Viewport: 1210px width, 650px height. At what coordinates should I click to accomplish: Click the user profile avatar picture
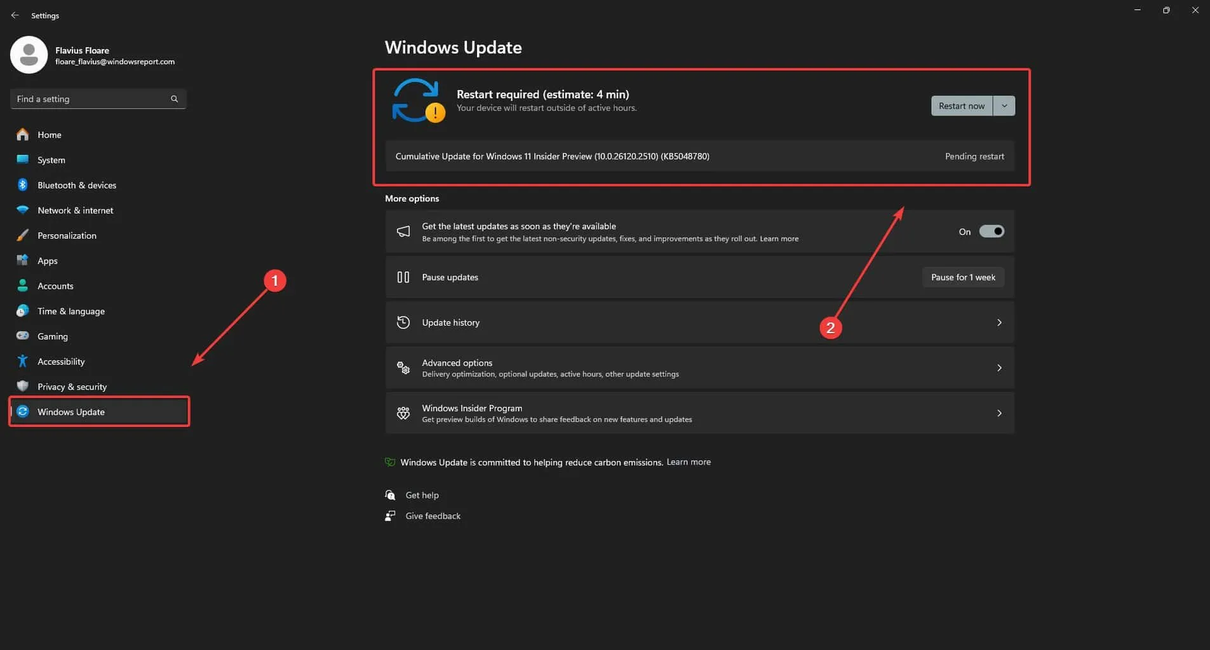point(29,55)
